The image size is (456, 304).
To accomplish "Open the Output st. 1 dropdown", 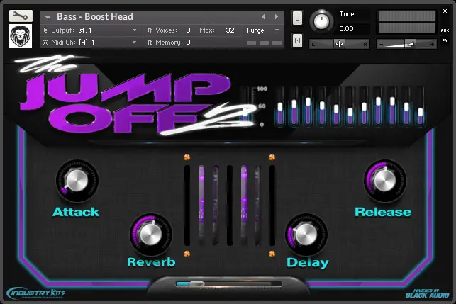I will [x=90, y=30].
